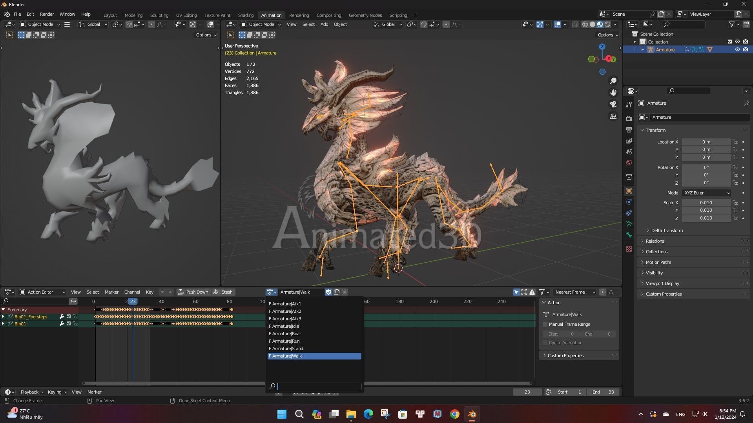This screenshot has width=753, height=423.
Task: Open File Explorer from the taskbar
Action: click(351, 414)
